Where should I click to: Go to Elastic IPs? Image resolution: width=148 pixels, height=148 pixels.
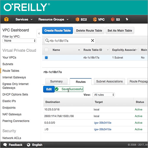[9, 101]
